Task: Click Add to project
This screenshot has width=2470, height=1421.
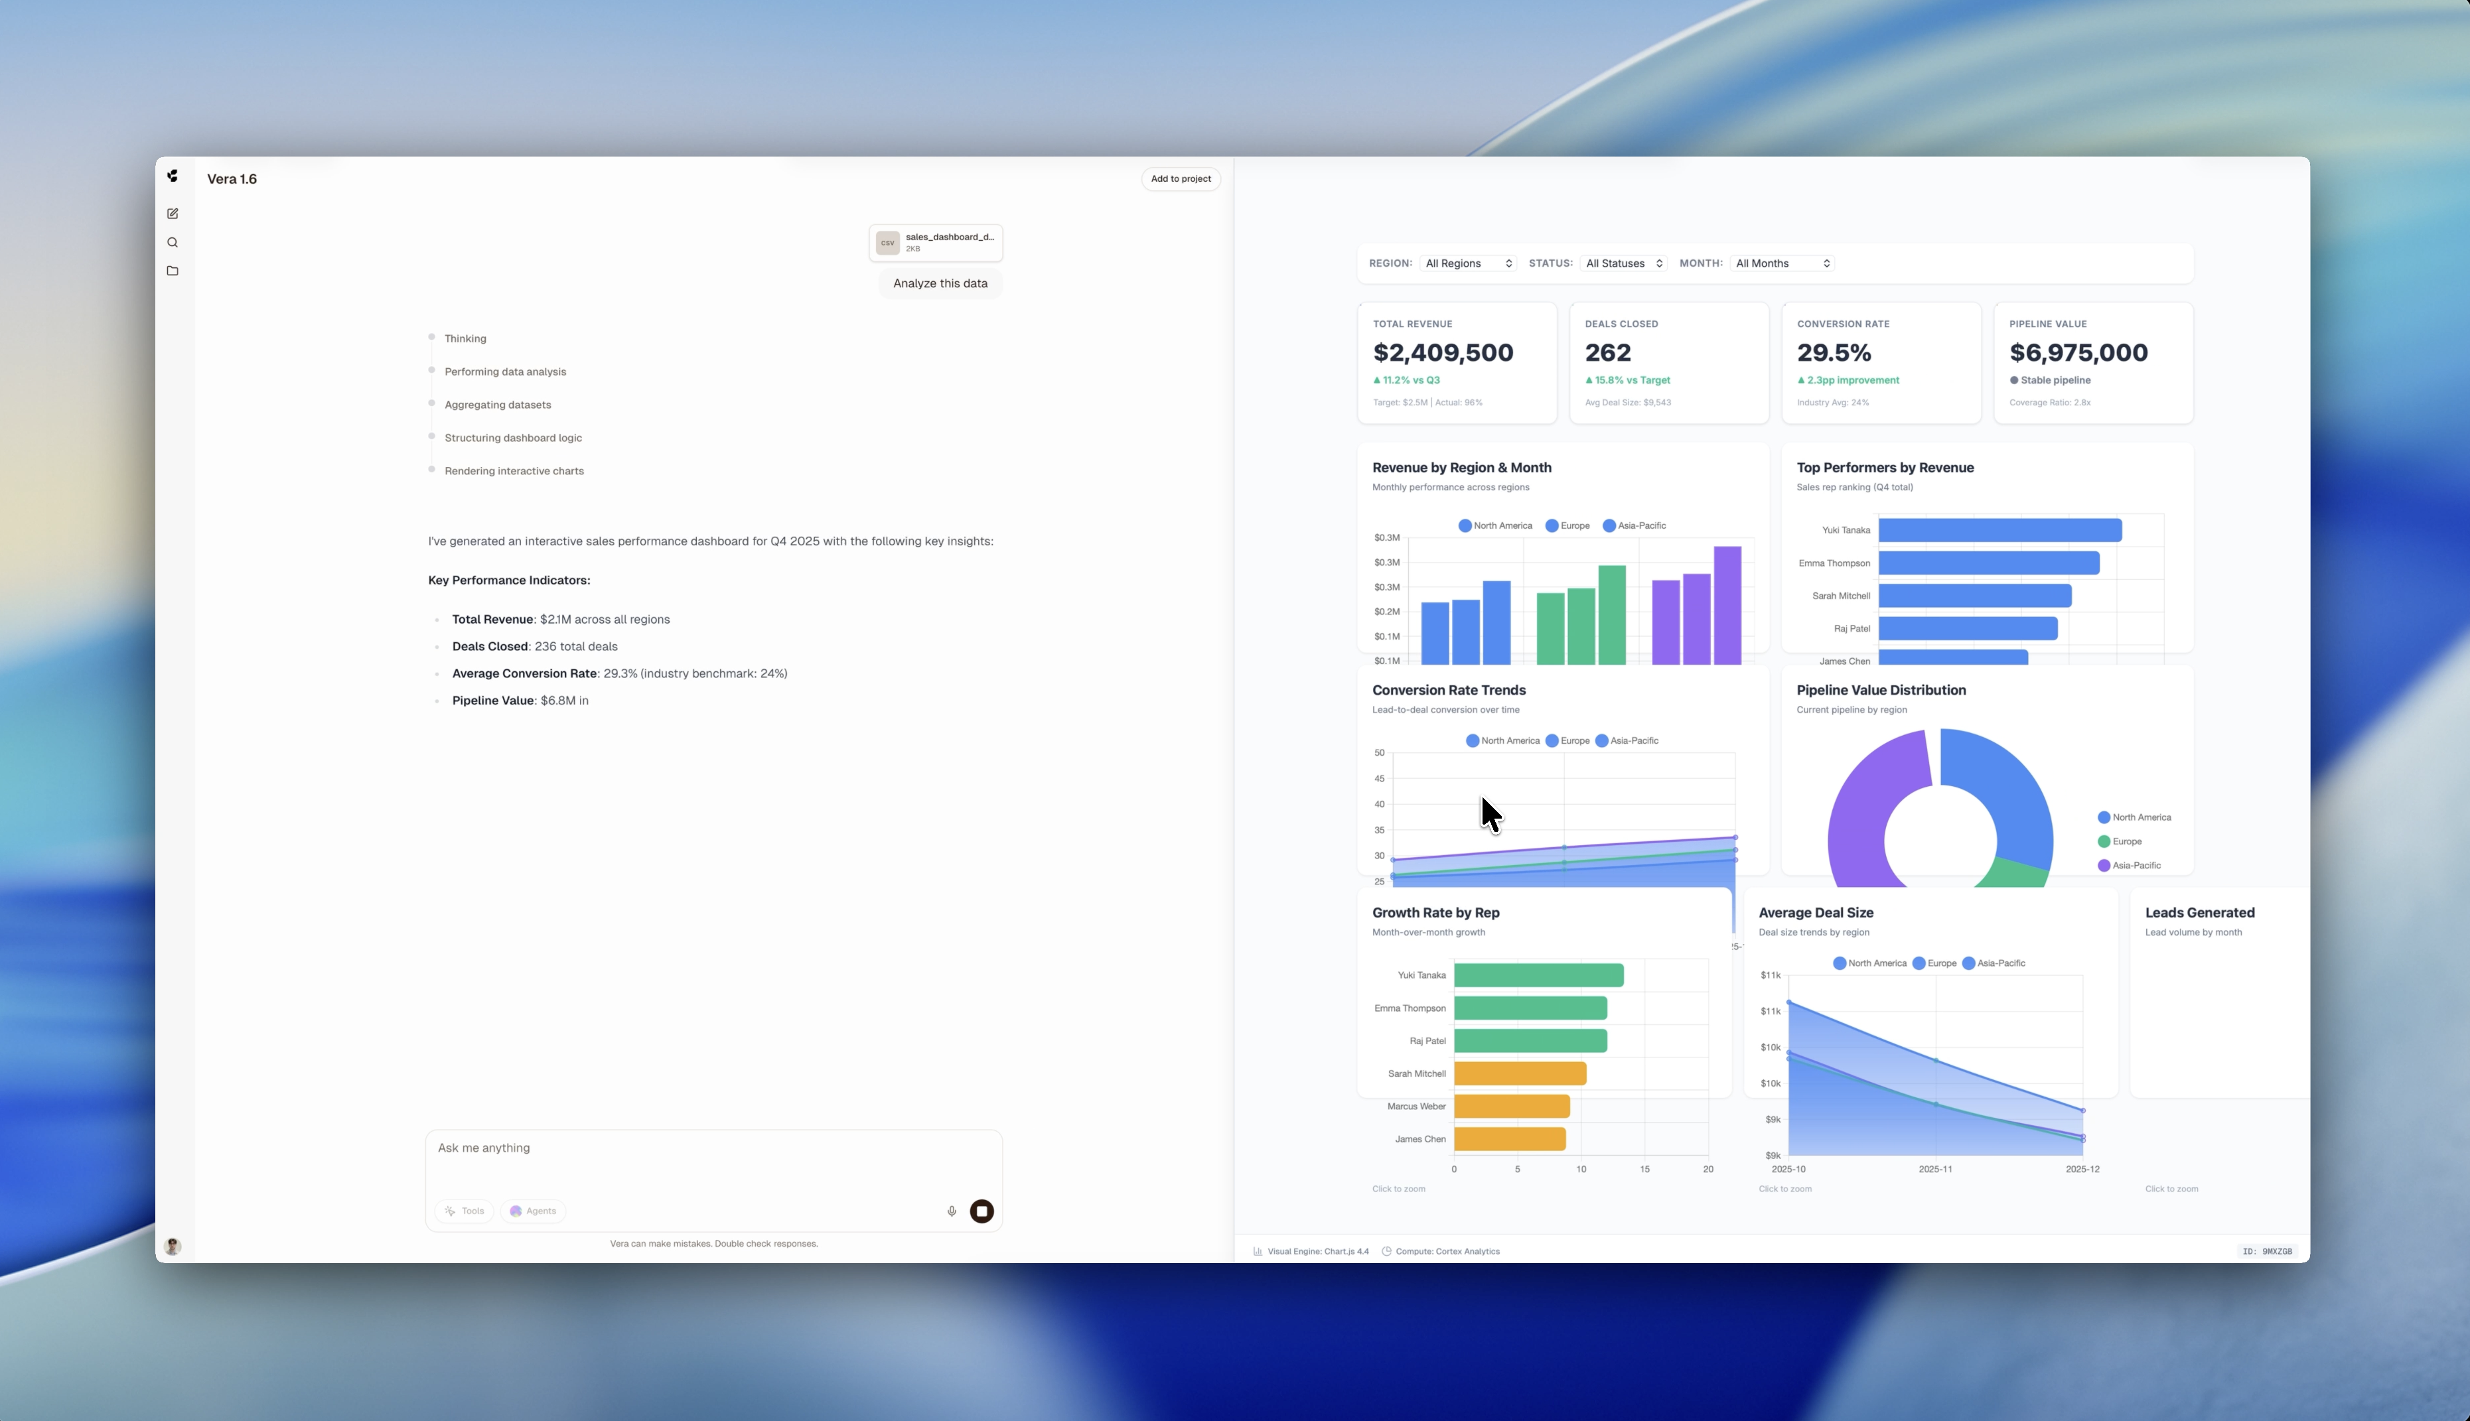Action: click(x=1181, y=178)
